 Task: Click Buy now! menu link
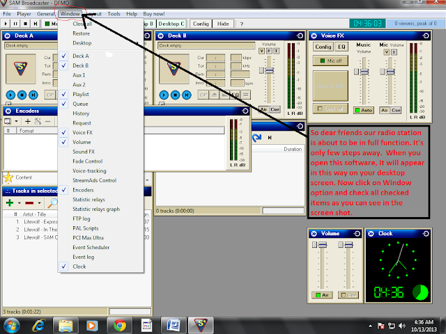[x=154, y=14]
